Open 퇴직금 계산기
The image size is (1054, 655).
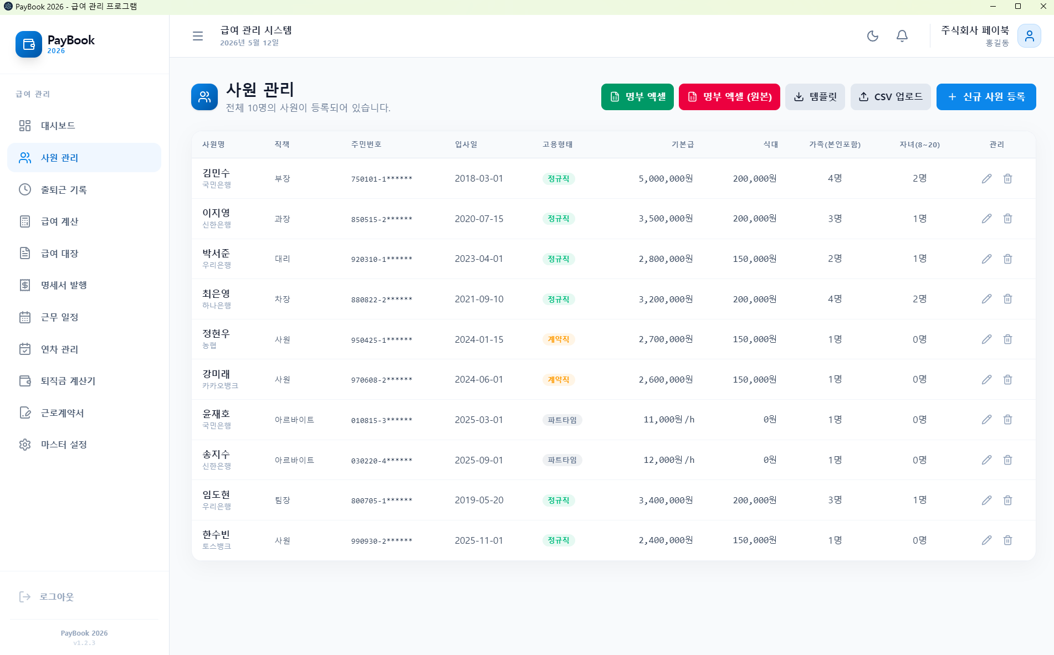pos(84,381)
